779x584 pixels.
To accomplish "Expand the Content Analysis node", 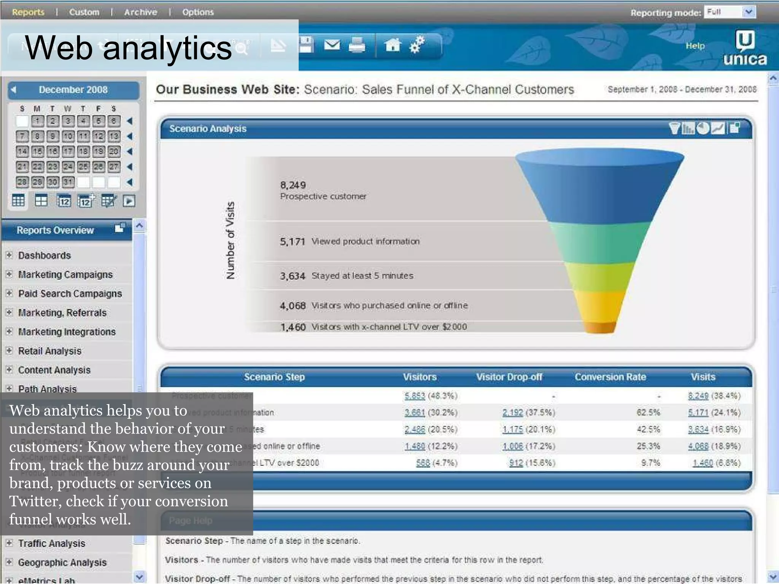I will (9, 369).
